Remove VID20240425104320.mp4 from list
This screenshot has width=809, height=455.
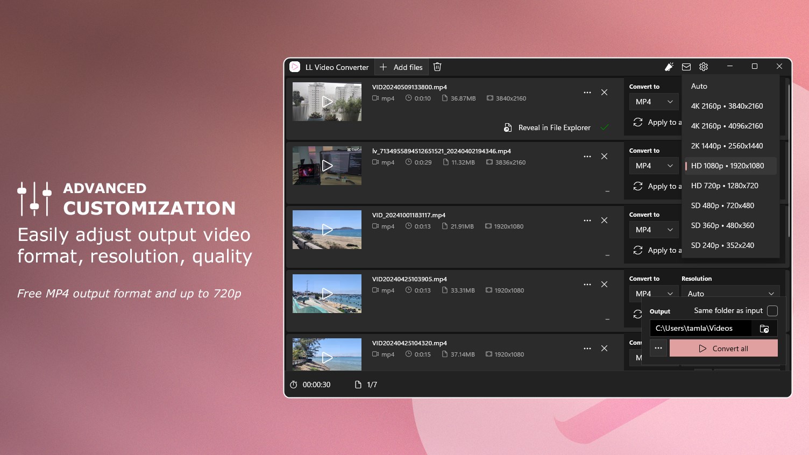click(x=605, y=349)
